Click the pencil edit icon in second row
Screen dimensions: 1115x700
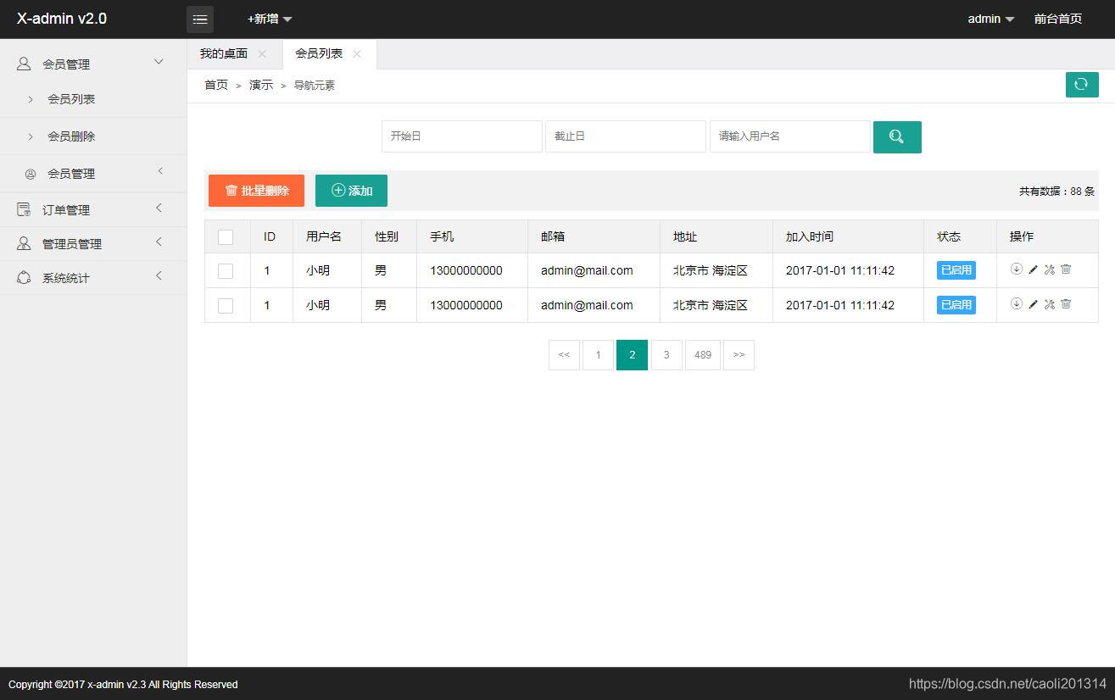pyautogui.click(x=1033, y=304)
